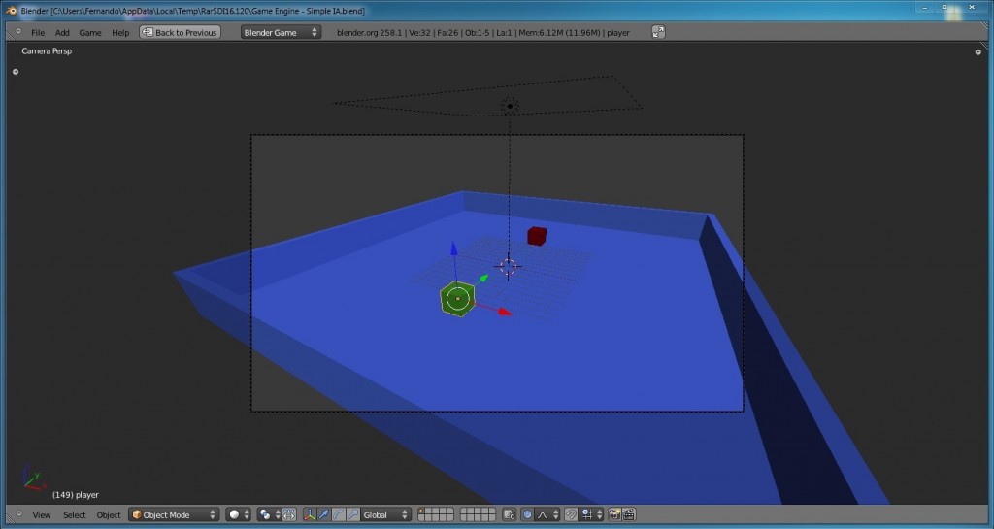The width and height of the screenshot is (994, 529).
Task: Open the properties region via the right plus icon
Action: click(977, 52)
